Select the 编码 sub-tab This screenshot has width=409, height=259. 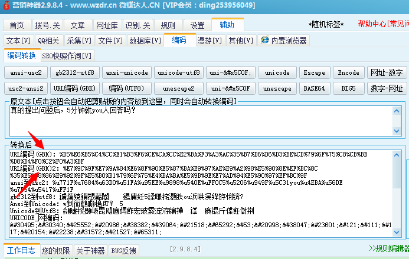click(x=179, y=40)
